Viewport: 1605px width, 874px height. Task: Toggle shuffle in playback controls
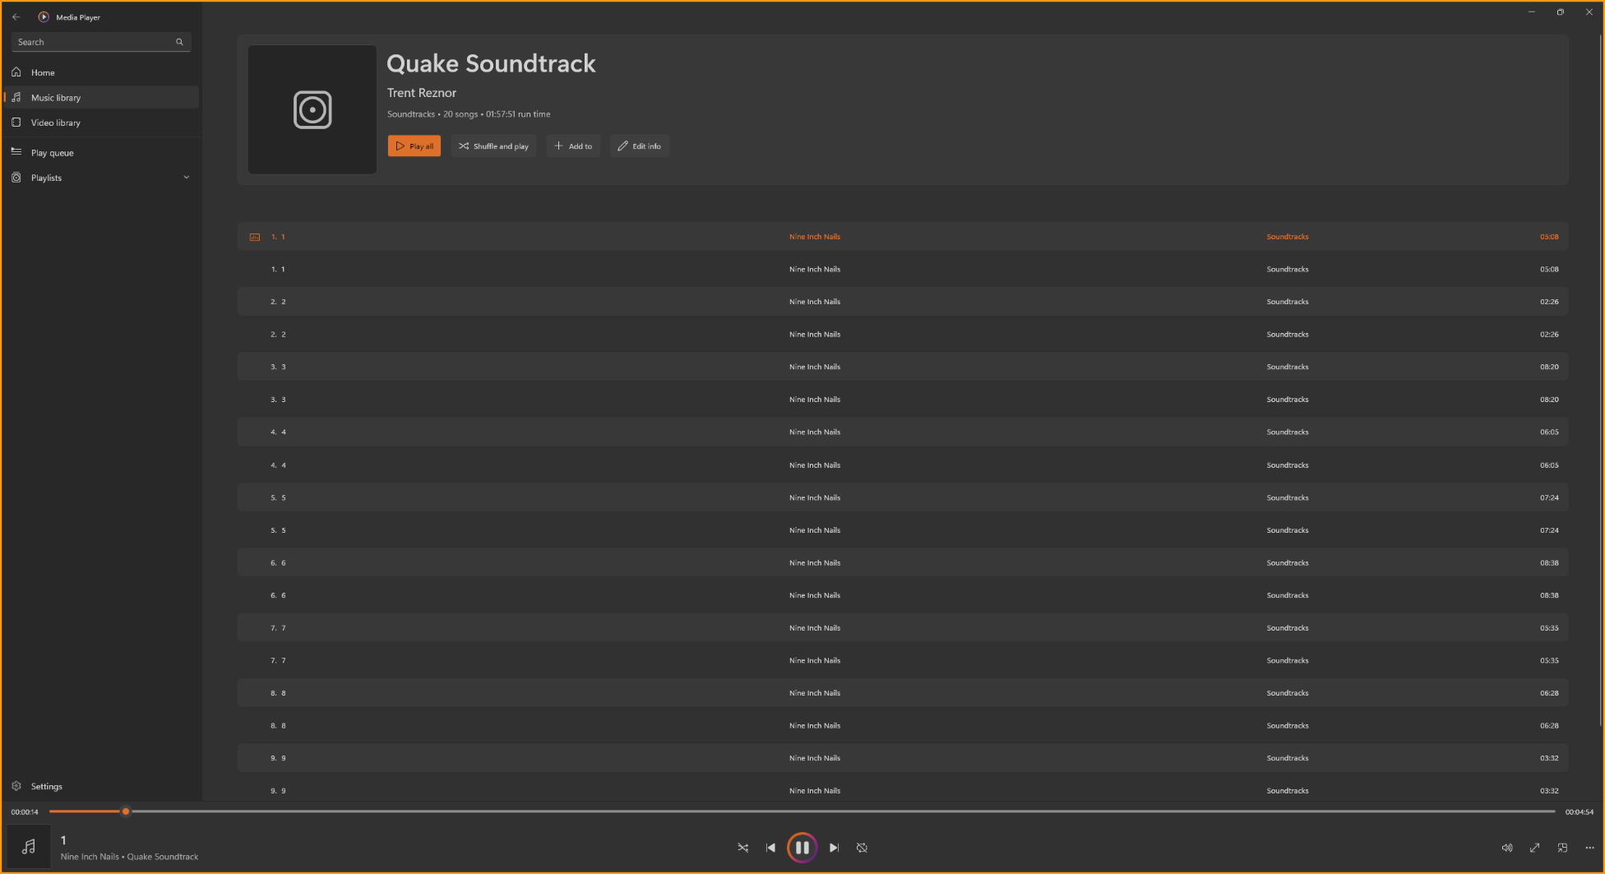[x=742, y=848]
